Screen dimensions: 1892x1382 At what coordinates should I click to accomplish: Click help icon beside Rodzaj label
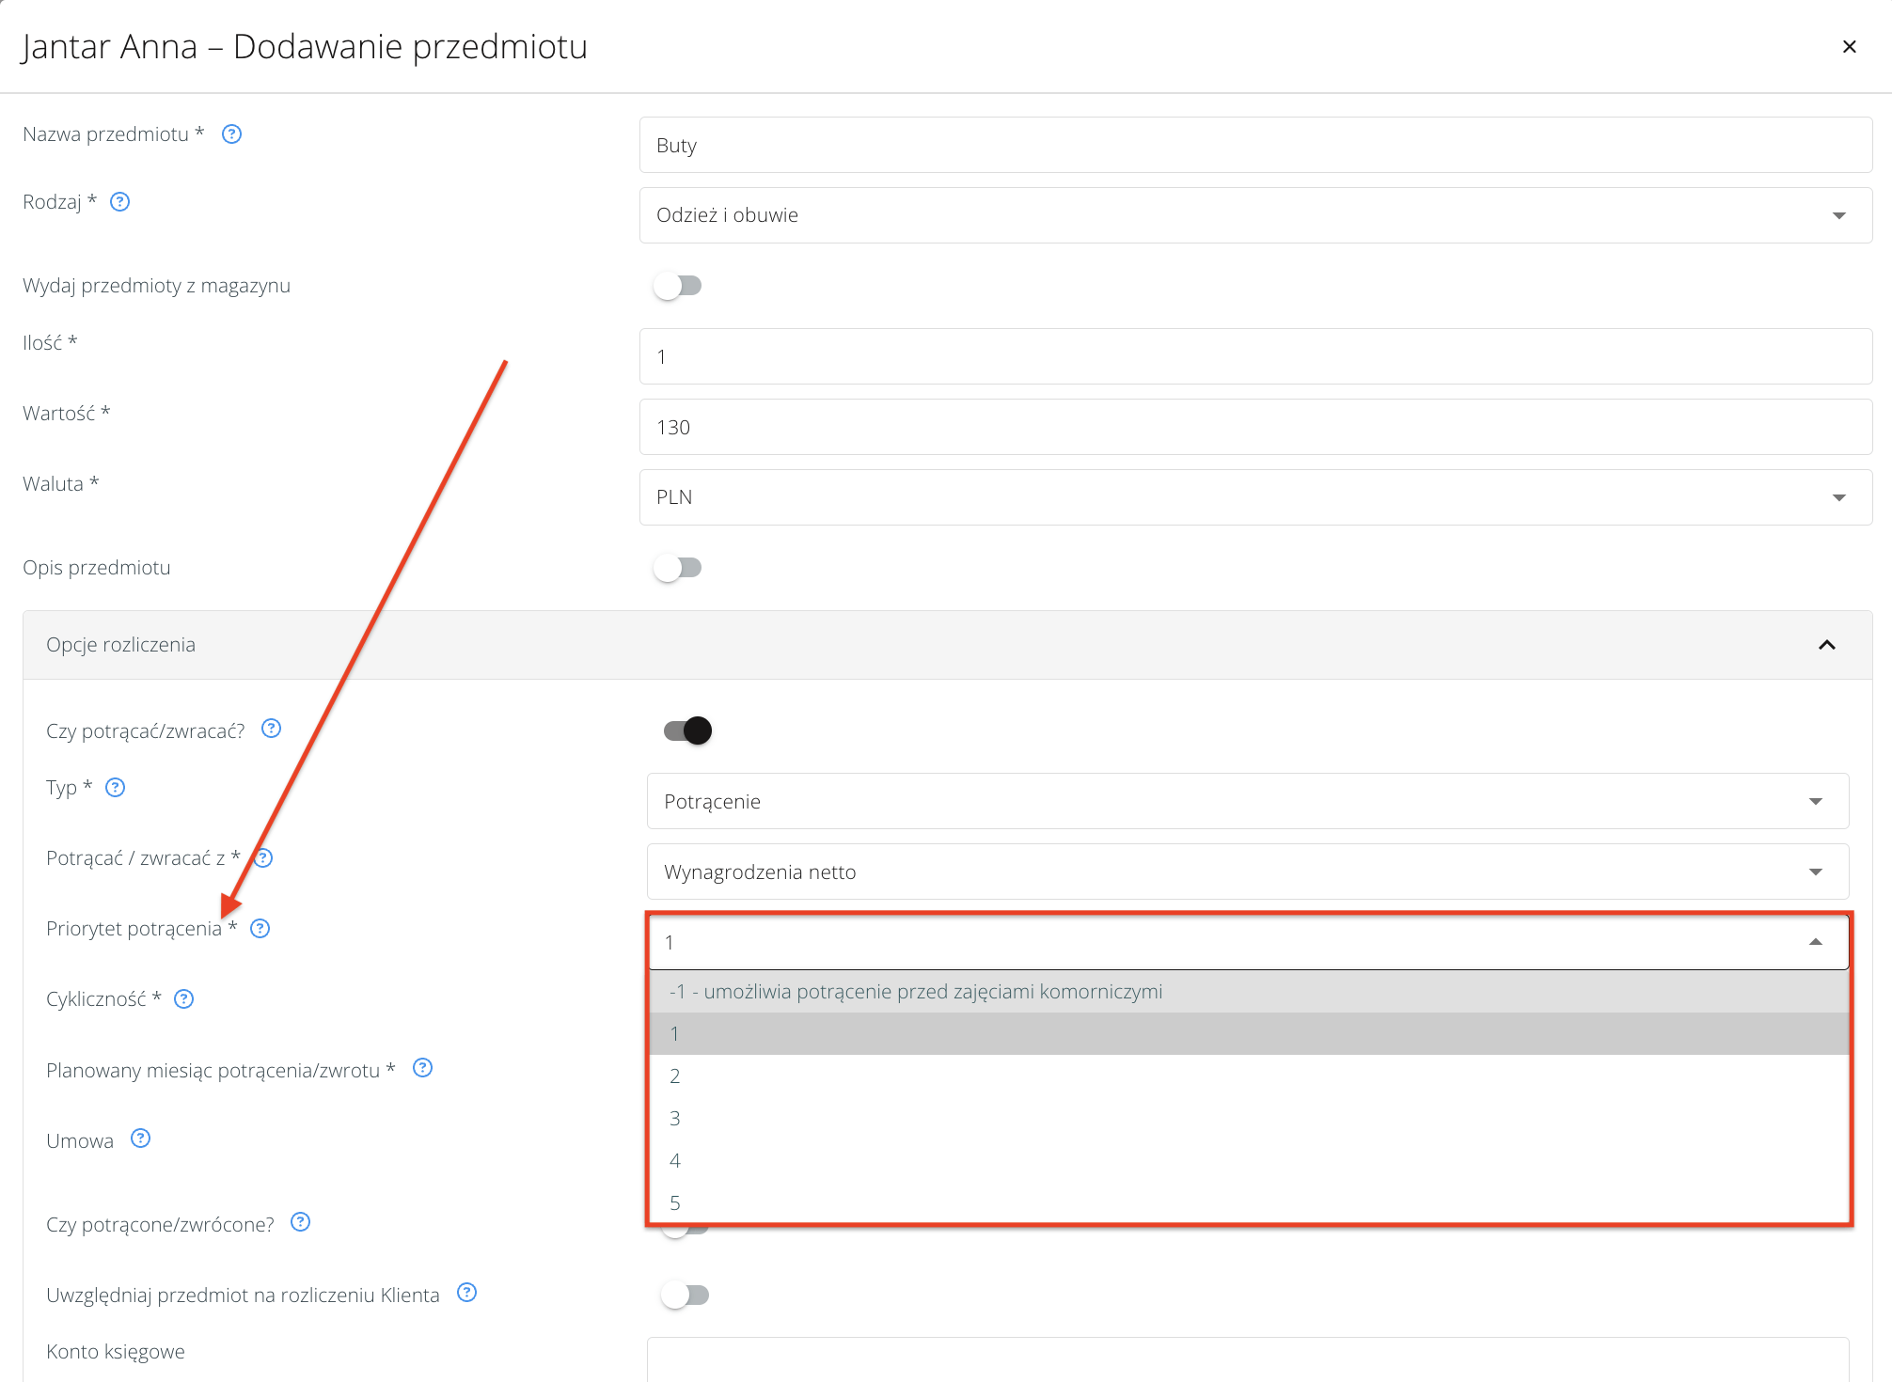point(119,202)
